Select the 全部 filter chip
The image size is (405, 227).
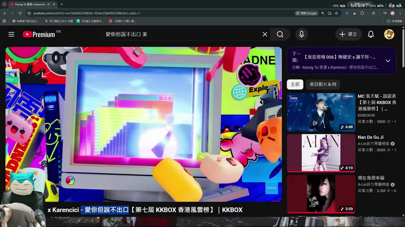tap(295, 84)
